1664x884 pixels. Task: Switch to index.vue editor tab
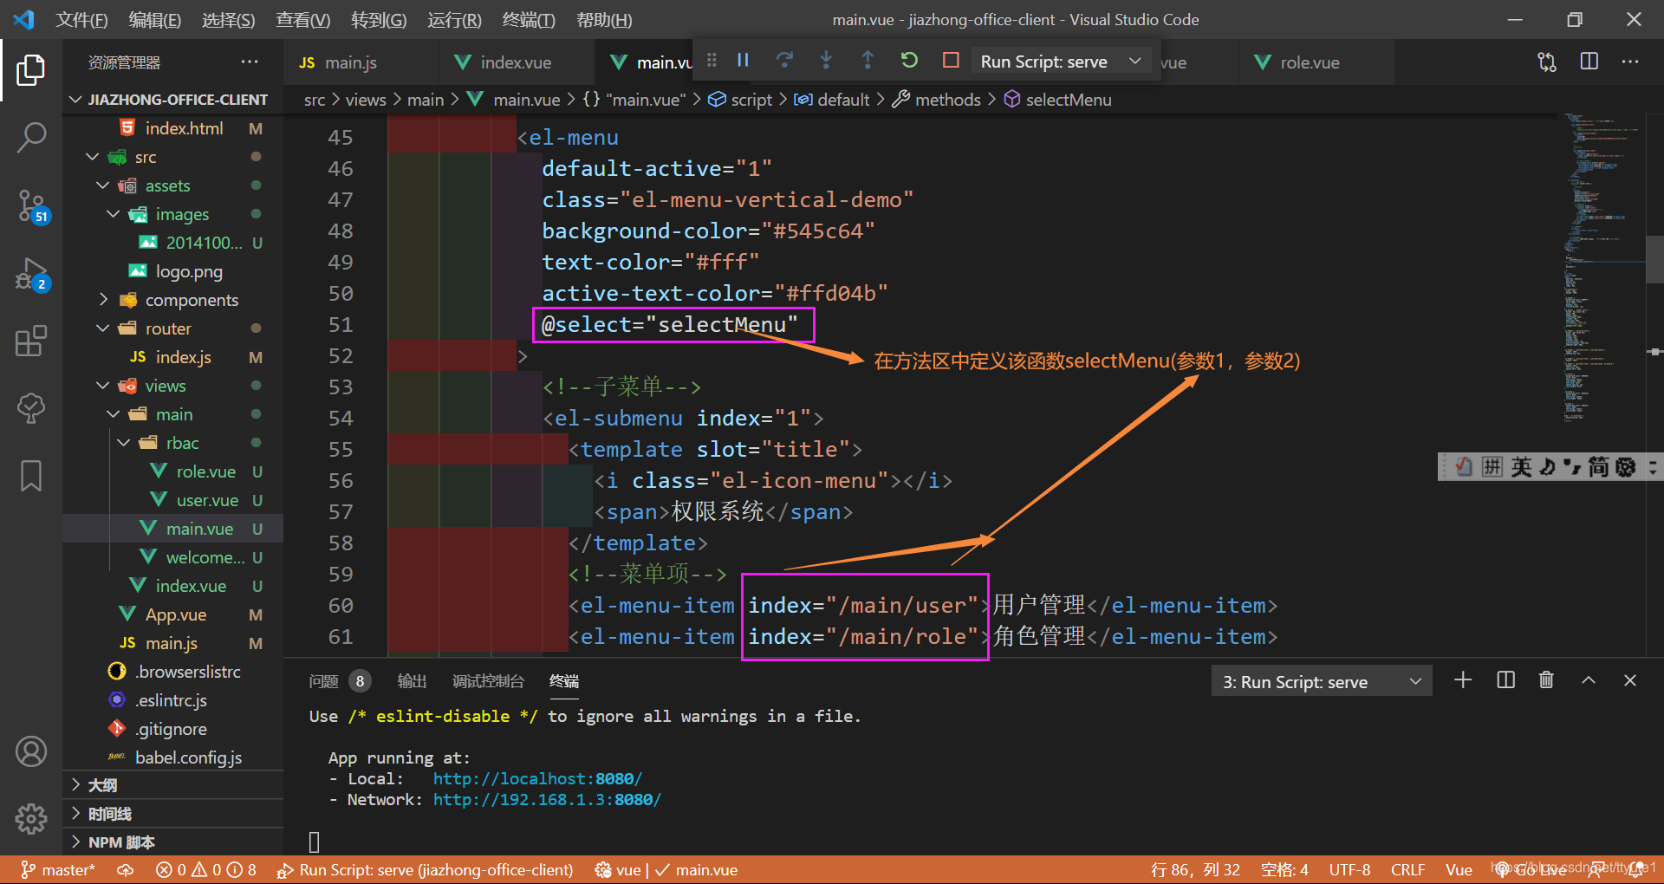pos(516,62)
